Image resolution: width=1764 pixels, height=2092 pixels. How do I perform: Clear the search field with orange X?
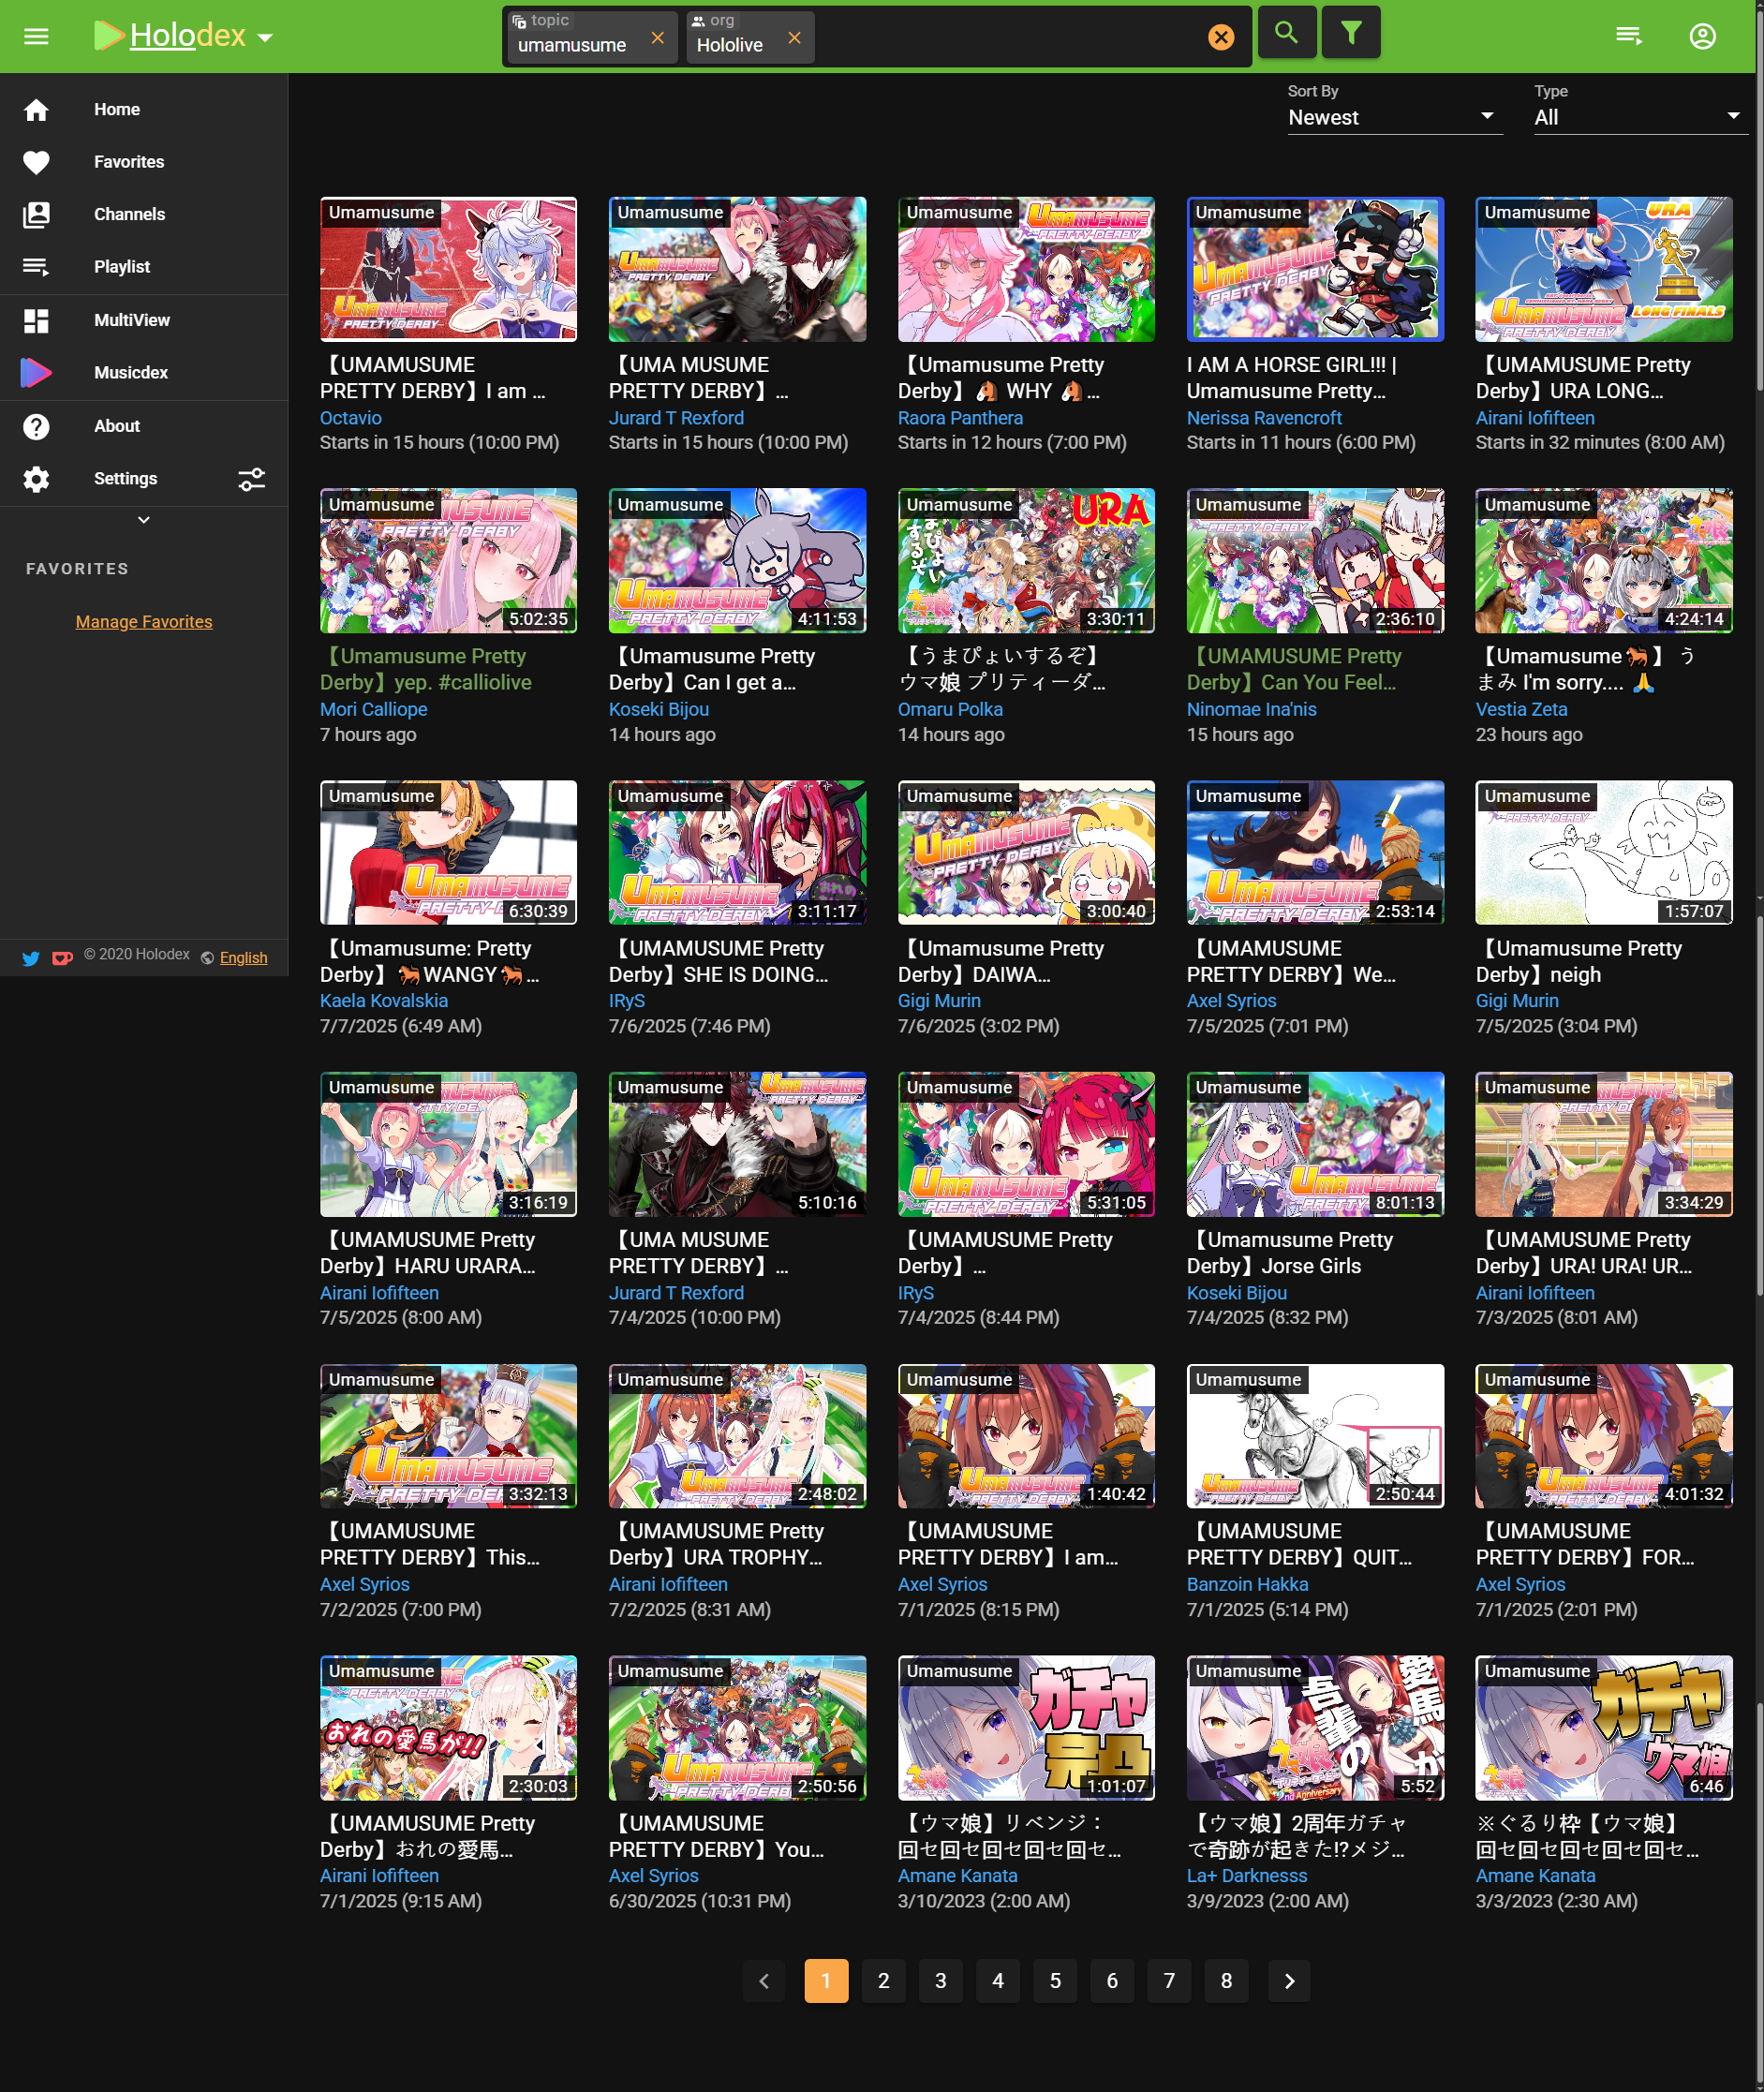click(1221, 37)
